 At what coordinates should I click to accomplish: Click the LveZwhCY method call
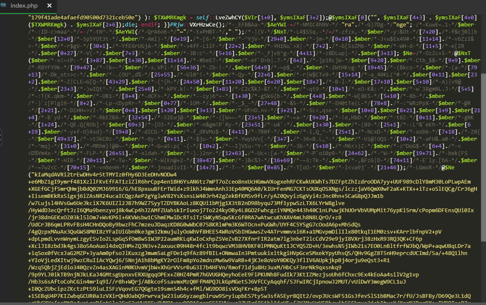[x=228, y=18]
